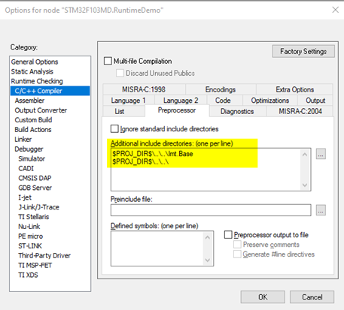This screenshot has height=310, width=344.
Task: Click down arrow of Defined symbols scrollbar
Action: click(x=208, y=260)
